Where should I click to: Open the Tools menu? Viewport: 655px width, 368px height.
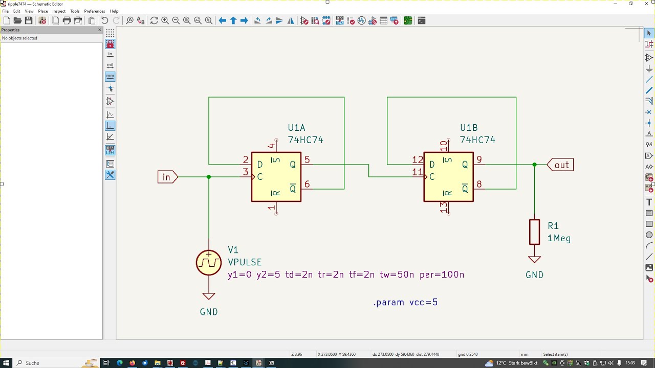coord(75,11)
